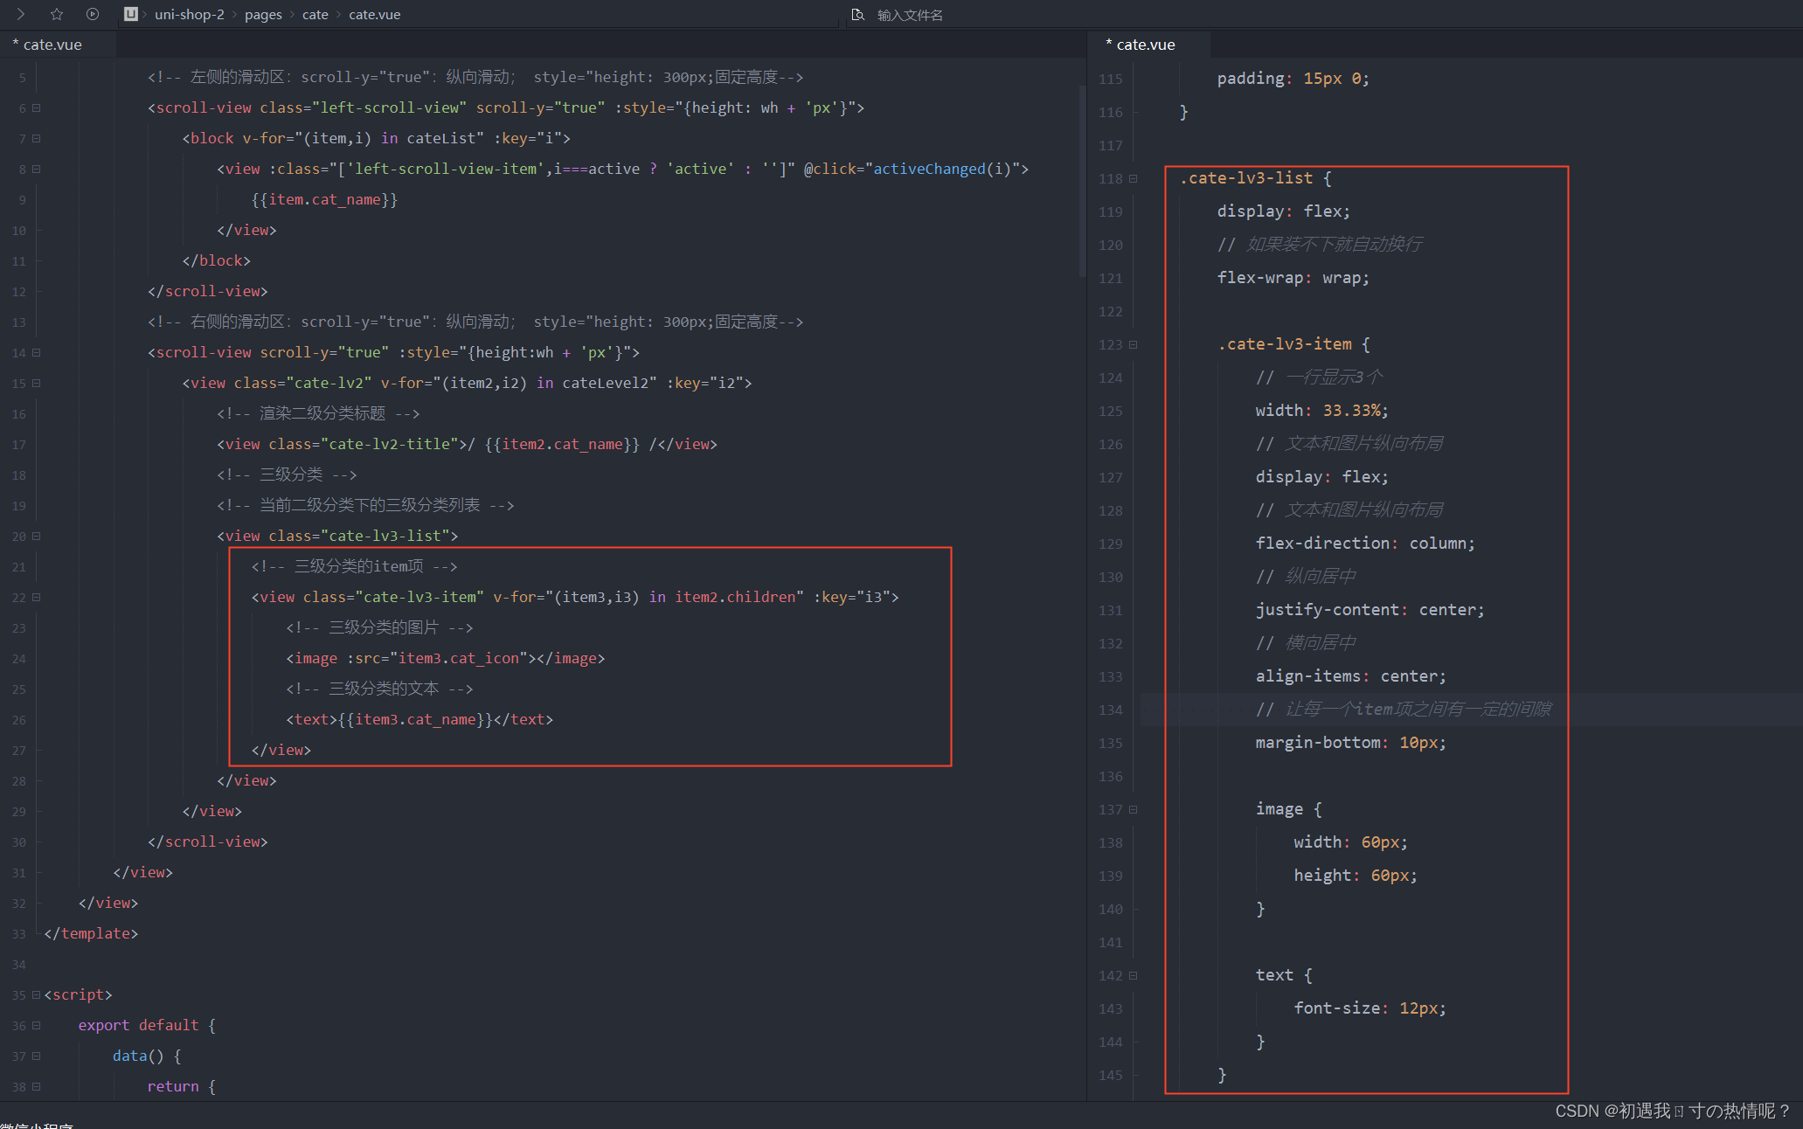The image size is (1803, 1129).
Task: Click the </template> closing tag
Action: coord(91,933)
